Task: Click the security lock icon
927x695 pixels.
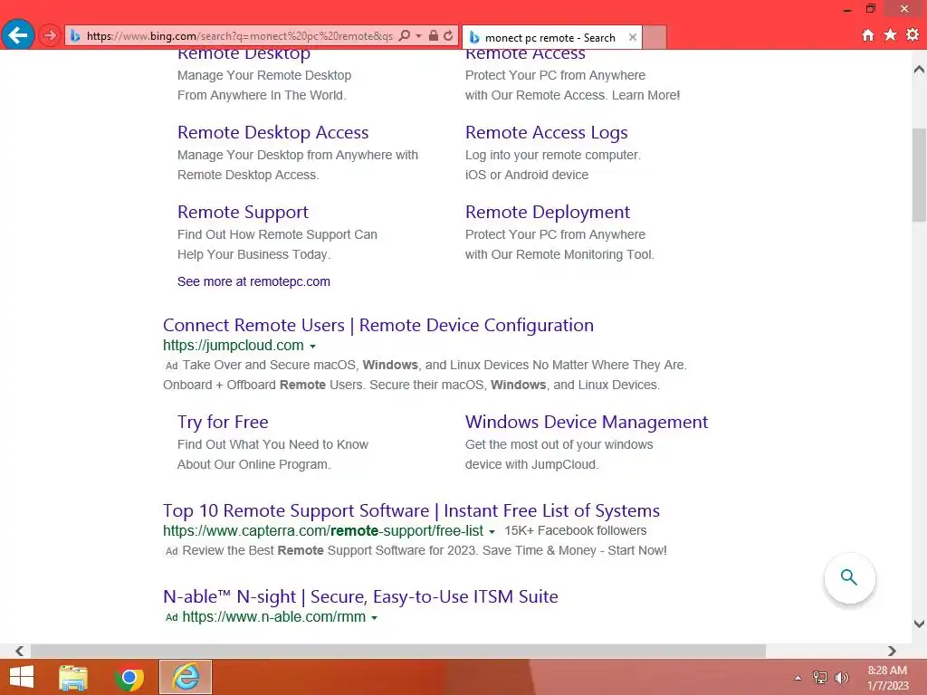Action: 434,35
